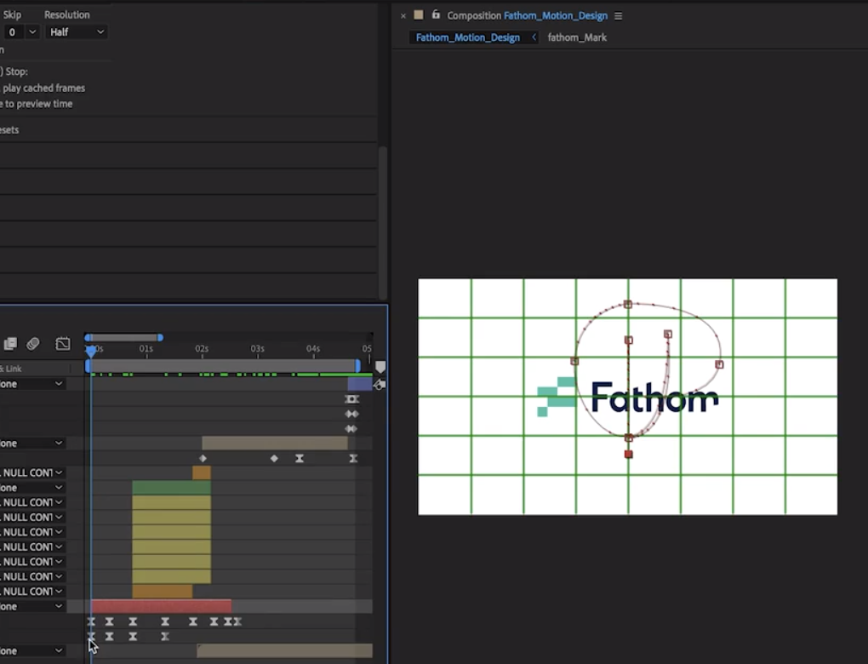Open the parent dropdown on the upper beige layer row
Screen dimensions: 868x664
[x=32, y=443]
